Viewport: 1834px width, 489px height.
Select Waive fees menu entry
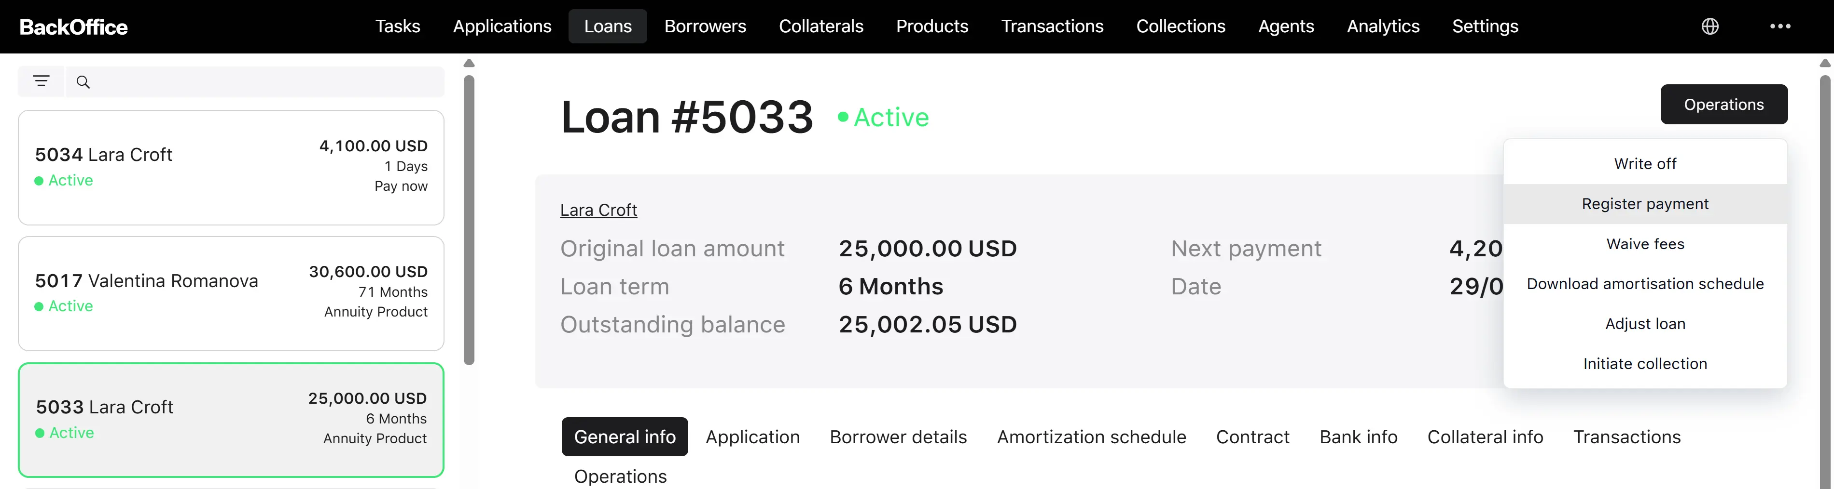(1645, 244)
